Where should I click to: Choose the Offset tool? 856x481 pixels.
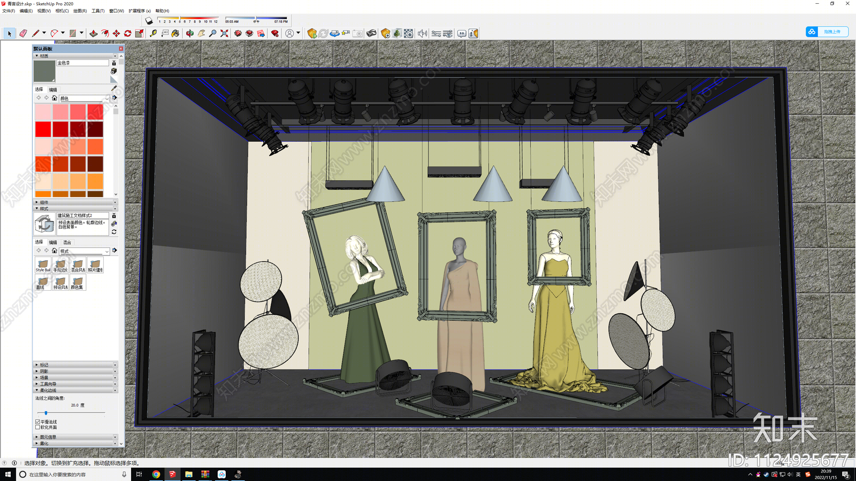pos(105,33)
